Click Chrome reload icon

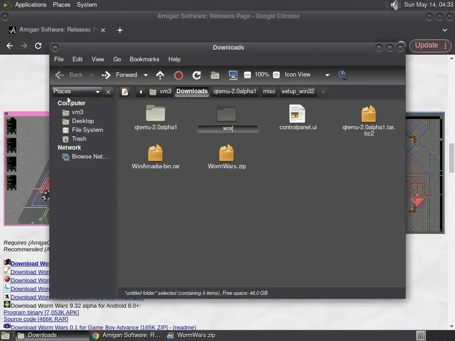(38, 46)
